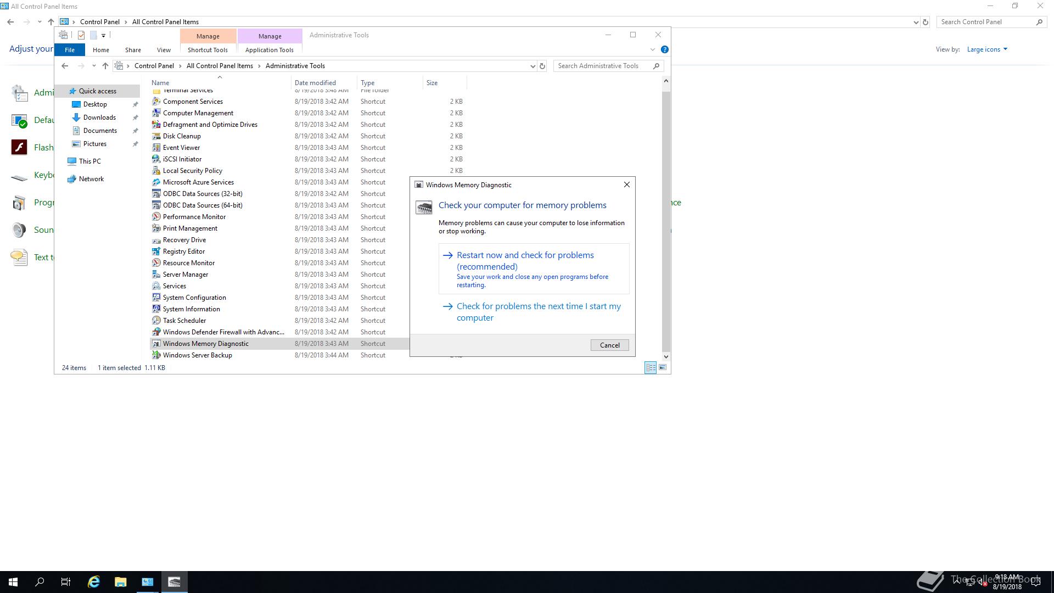
Task: Open recent locations dropdown next to forward arrow
Action: 94,66
